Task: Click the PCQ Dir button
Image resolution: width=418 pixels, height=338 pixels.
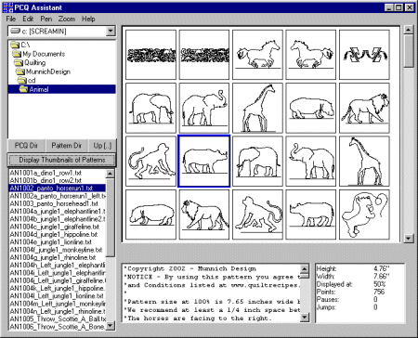Action: click(x=26, y=146)
